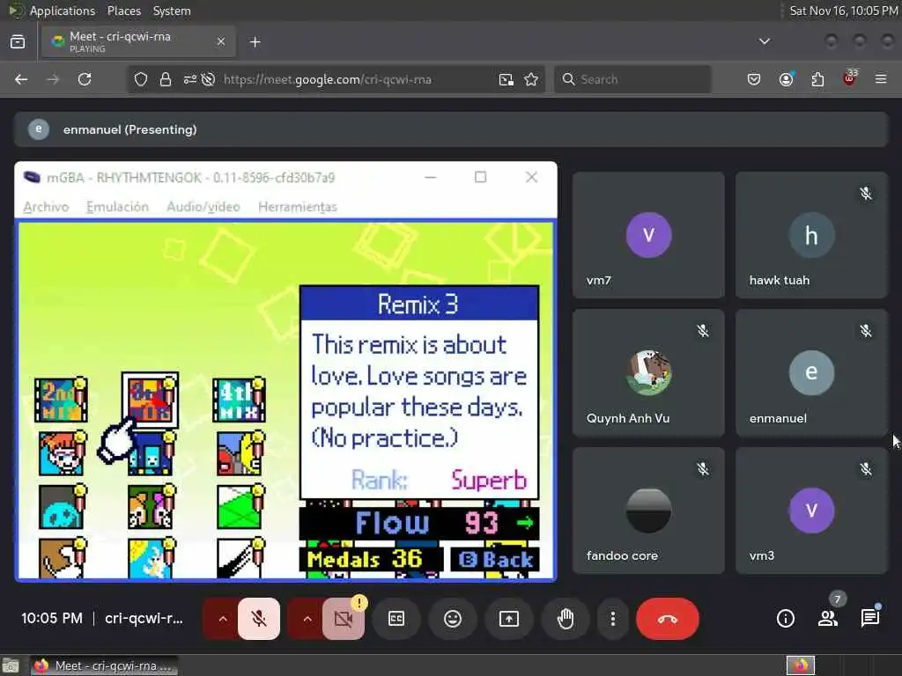Raise hand in the meeting
Viewport: 902px width, 676px height.
click(x=566, y=619)
